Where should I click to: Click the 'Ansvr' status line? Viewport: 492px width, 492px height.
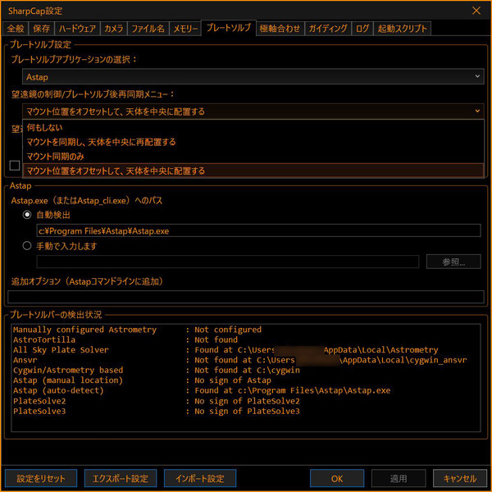[240, 360]
